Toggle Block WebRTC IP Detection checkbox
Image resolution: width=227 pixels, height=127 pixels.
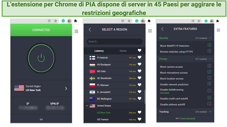click(209, 45)
